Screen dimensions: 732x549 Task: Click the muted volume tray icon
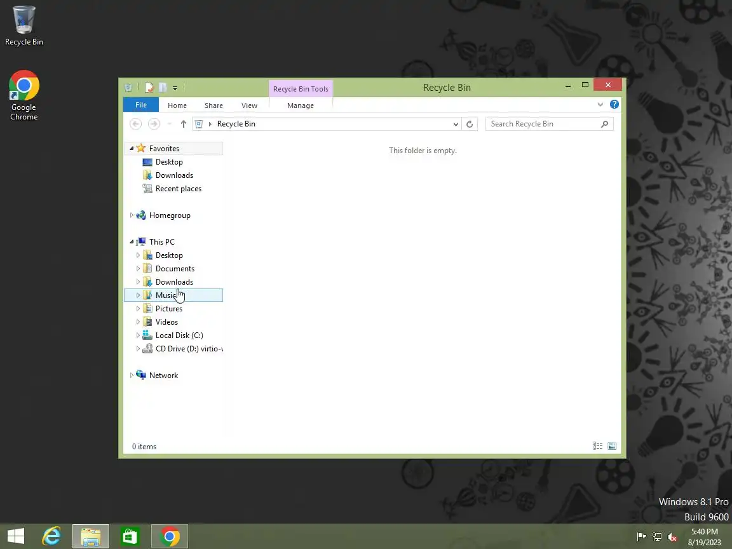[x=672, y=537]
